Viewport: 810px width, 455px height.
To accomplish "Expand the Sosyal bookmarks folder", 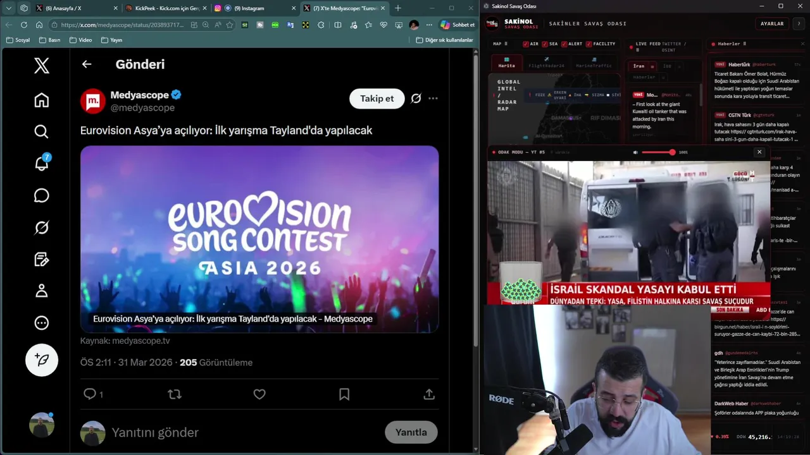I will 18,40.
